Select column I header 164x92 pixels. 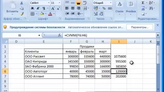coord(119,41)
